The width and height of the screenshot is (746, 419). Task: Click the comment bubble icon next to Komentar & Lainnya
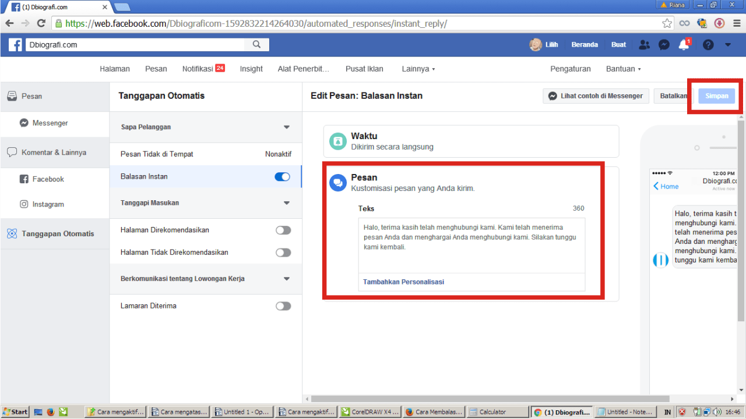click(x=12, y=152)
